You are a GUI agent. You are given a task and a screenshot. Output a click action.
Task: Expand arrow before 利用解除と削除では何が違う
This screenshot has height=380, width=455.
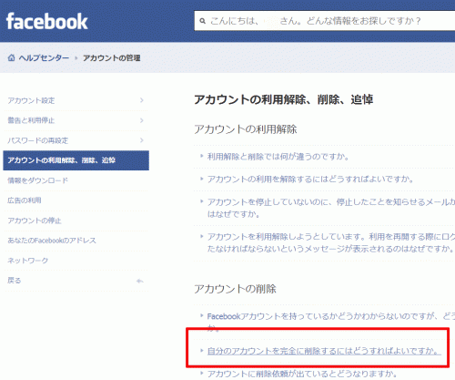201,156
